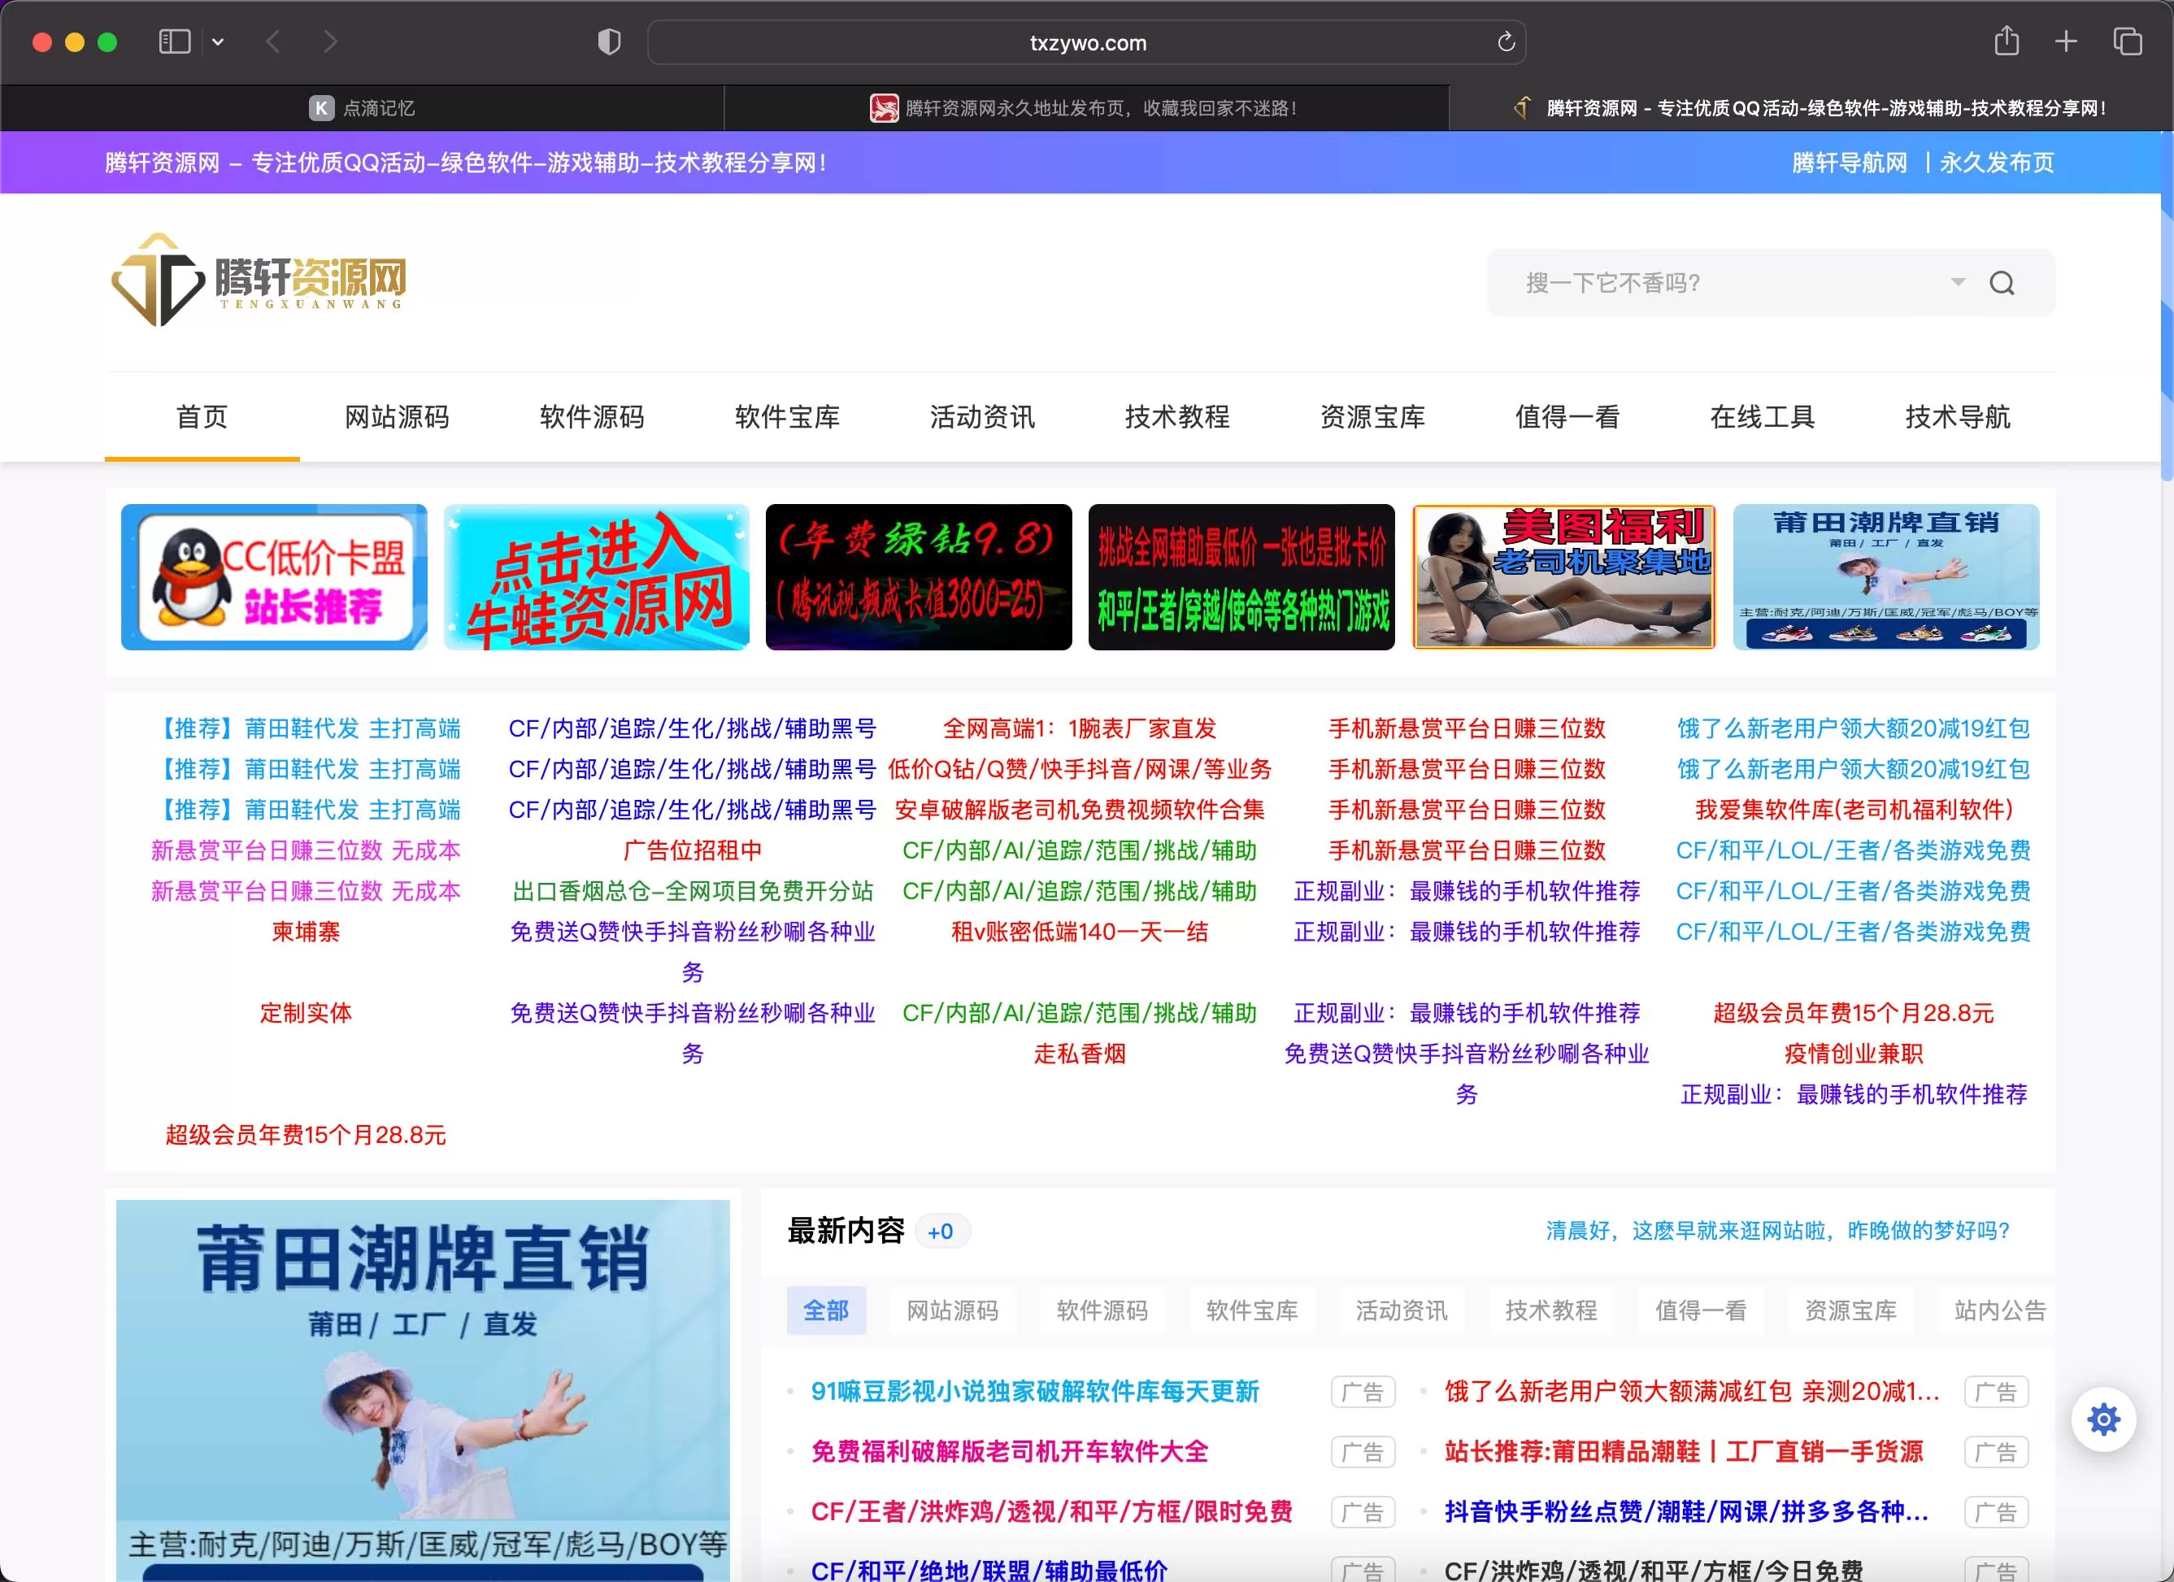
Task: Open the 软件宝库 nav item
Action: point(787,417)
